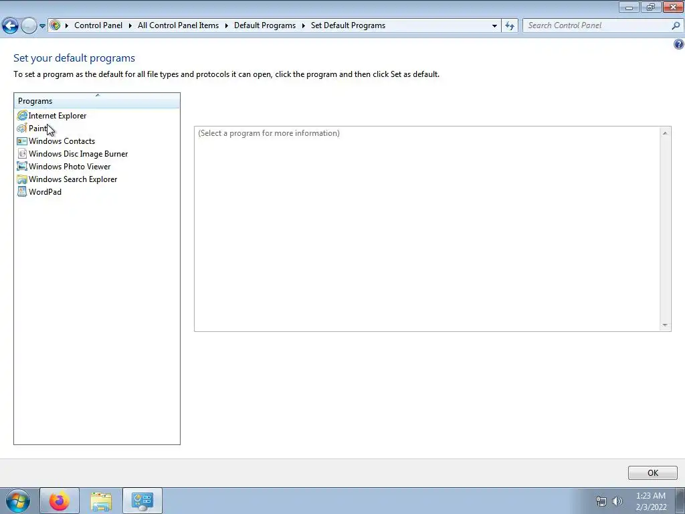Restore down the Control Panel window
This screenshot has height=514, width=685.
[x=651, y=7]
